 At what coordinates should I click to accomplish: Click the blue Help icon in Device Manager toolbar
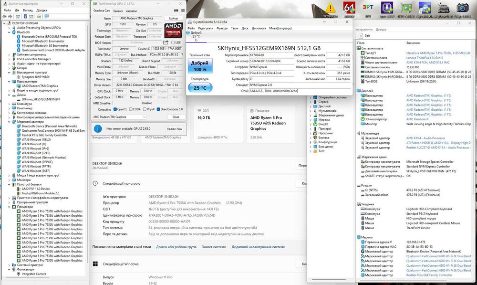(x=26, y=16)
